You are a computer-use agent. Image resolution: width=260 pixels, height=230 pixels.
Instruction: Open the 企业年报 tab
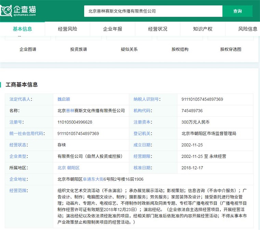(113, 29)
